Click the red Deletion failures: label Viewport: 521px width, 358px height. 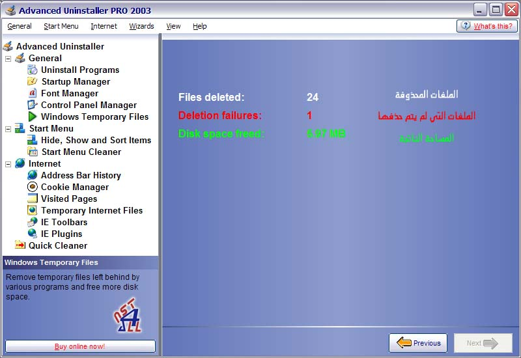point(220,115)
